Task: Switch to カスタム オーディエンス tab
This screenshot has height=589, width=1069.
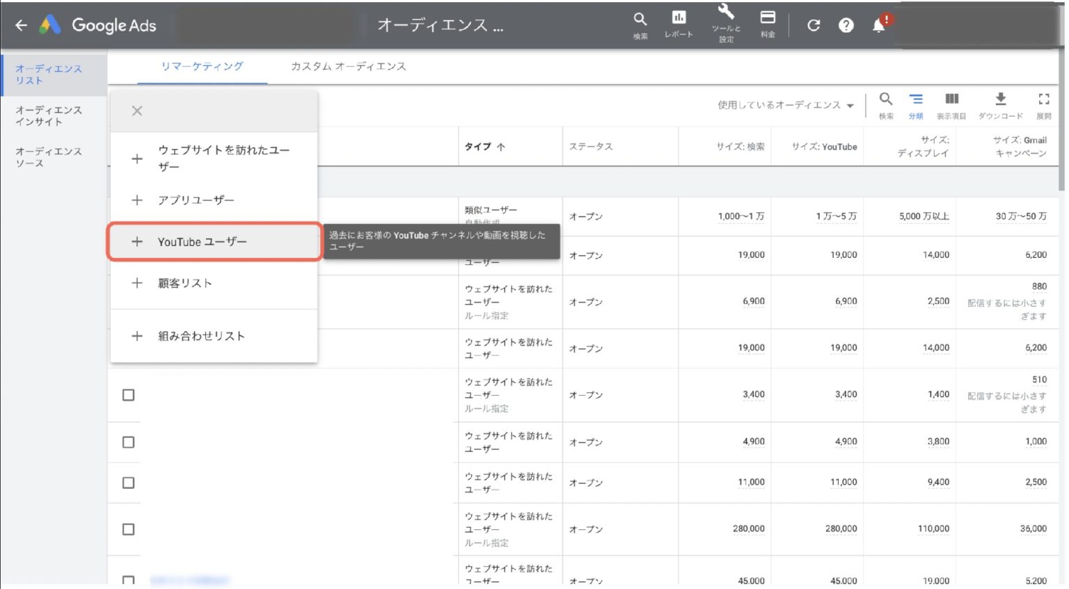Action: (x=348, y=66)
